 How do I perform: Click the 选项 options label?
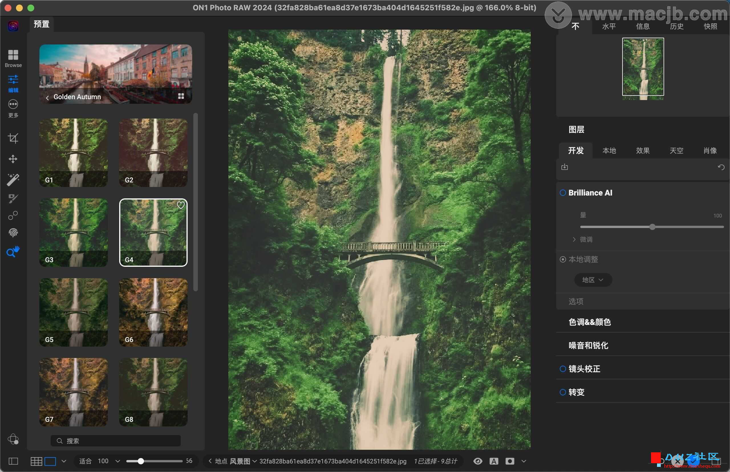pyautogui.click(x=576, y=301)
